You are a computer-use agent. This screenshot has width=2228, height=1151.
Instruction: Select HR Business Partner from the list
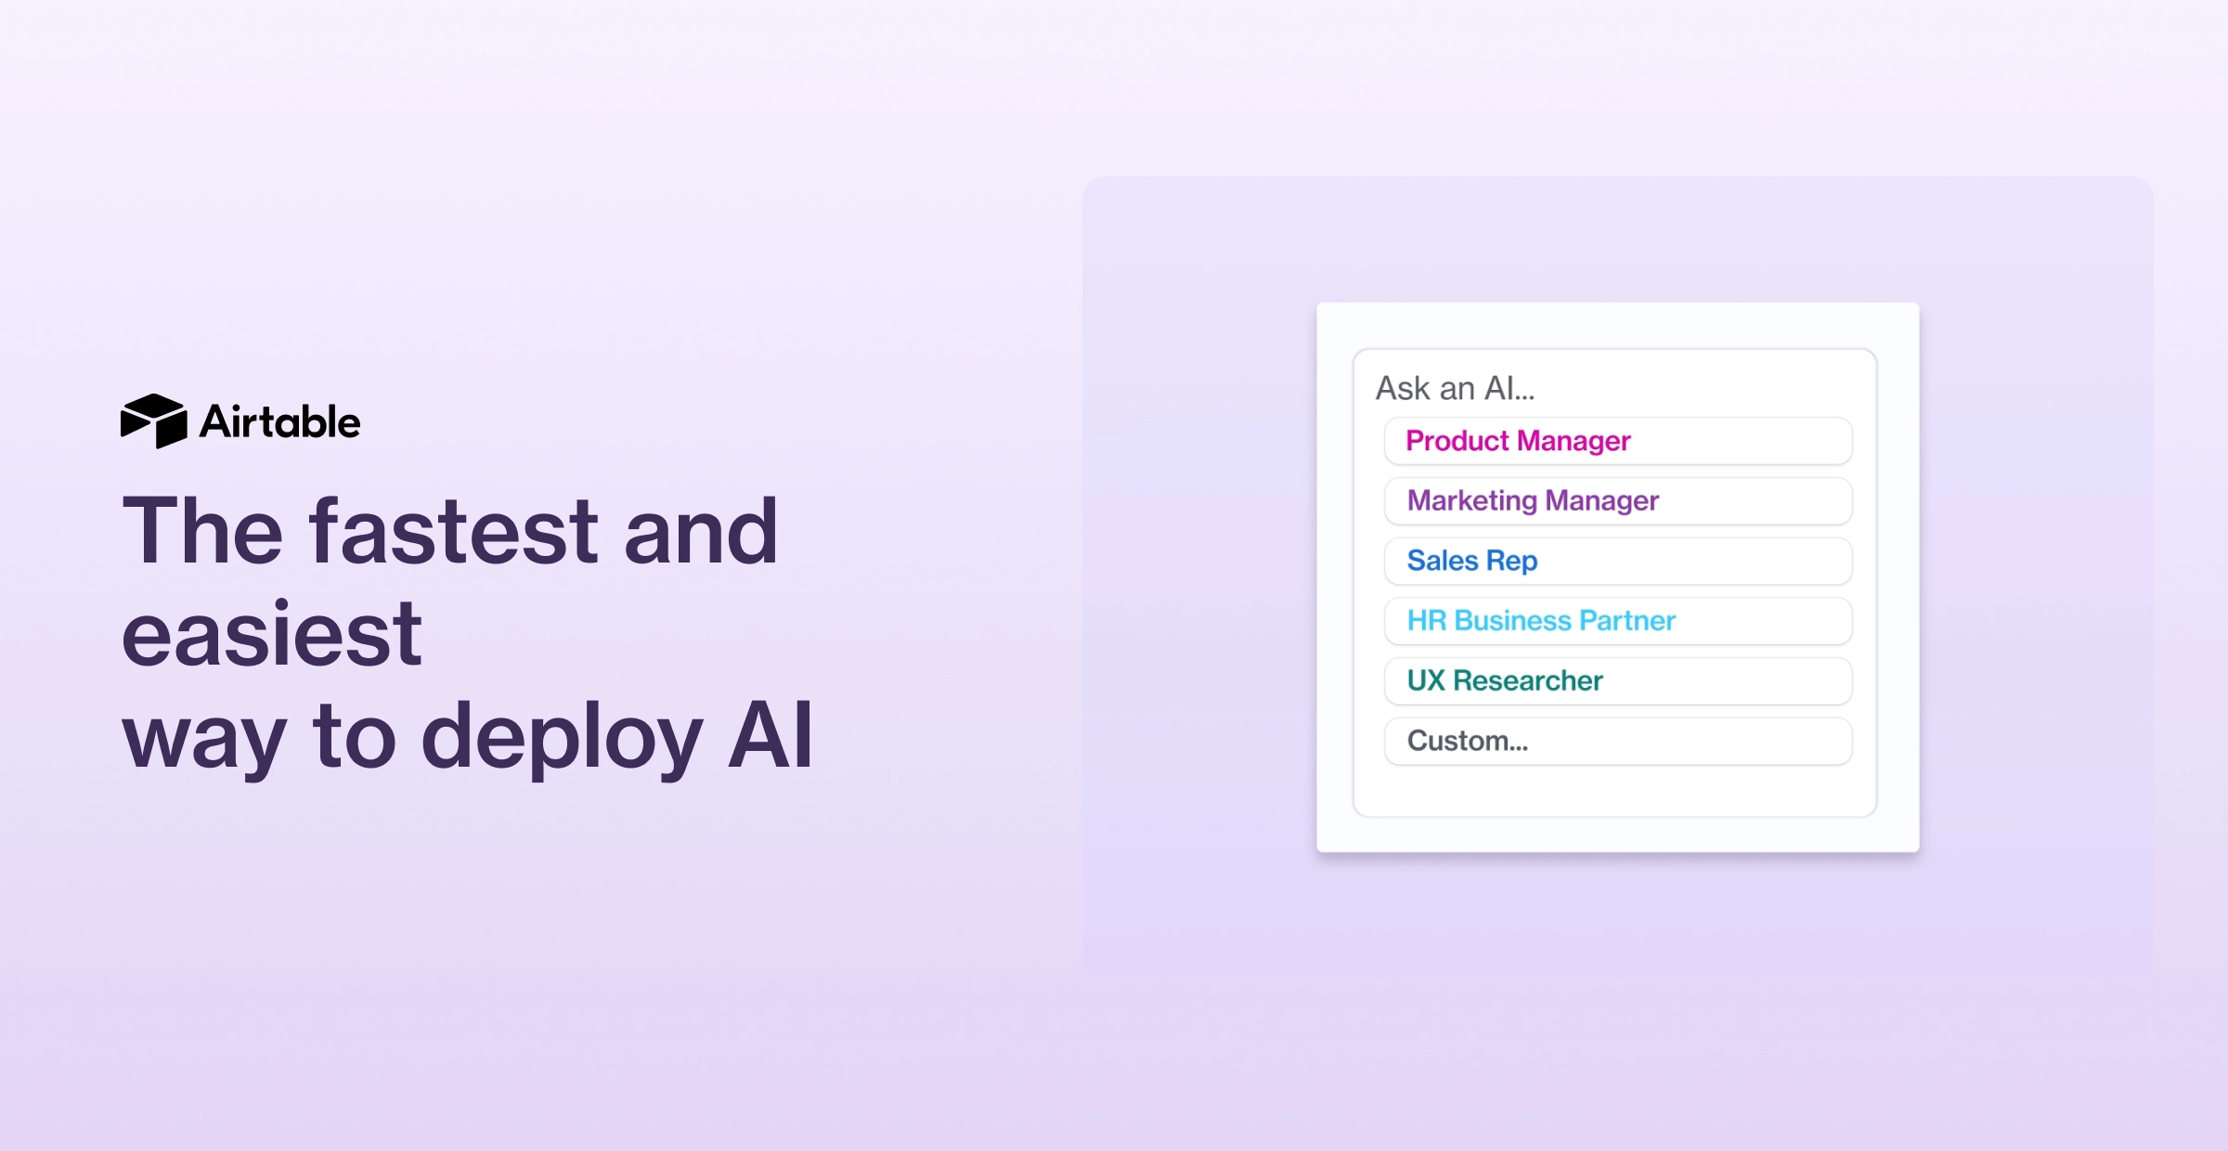coord(1617,621)
